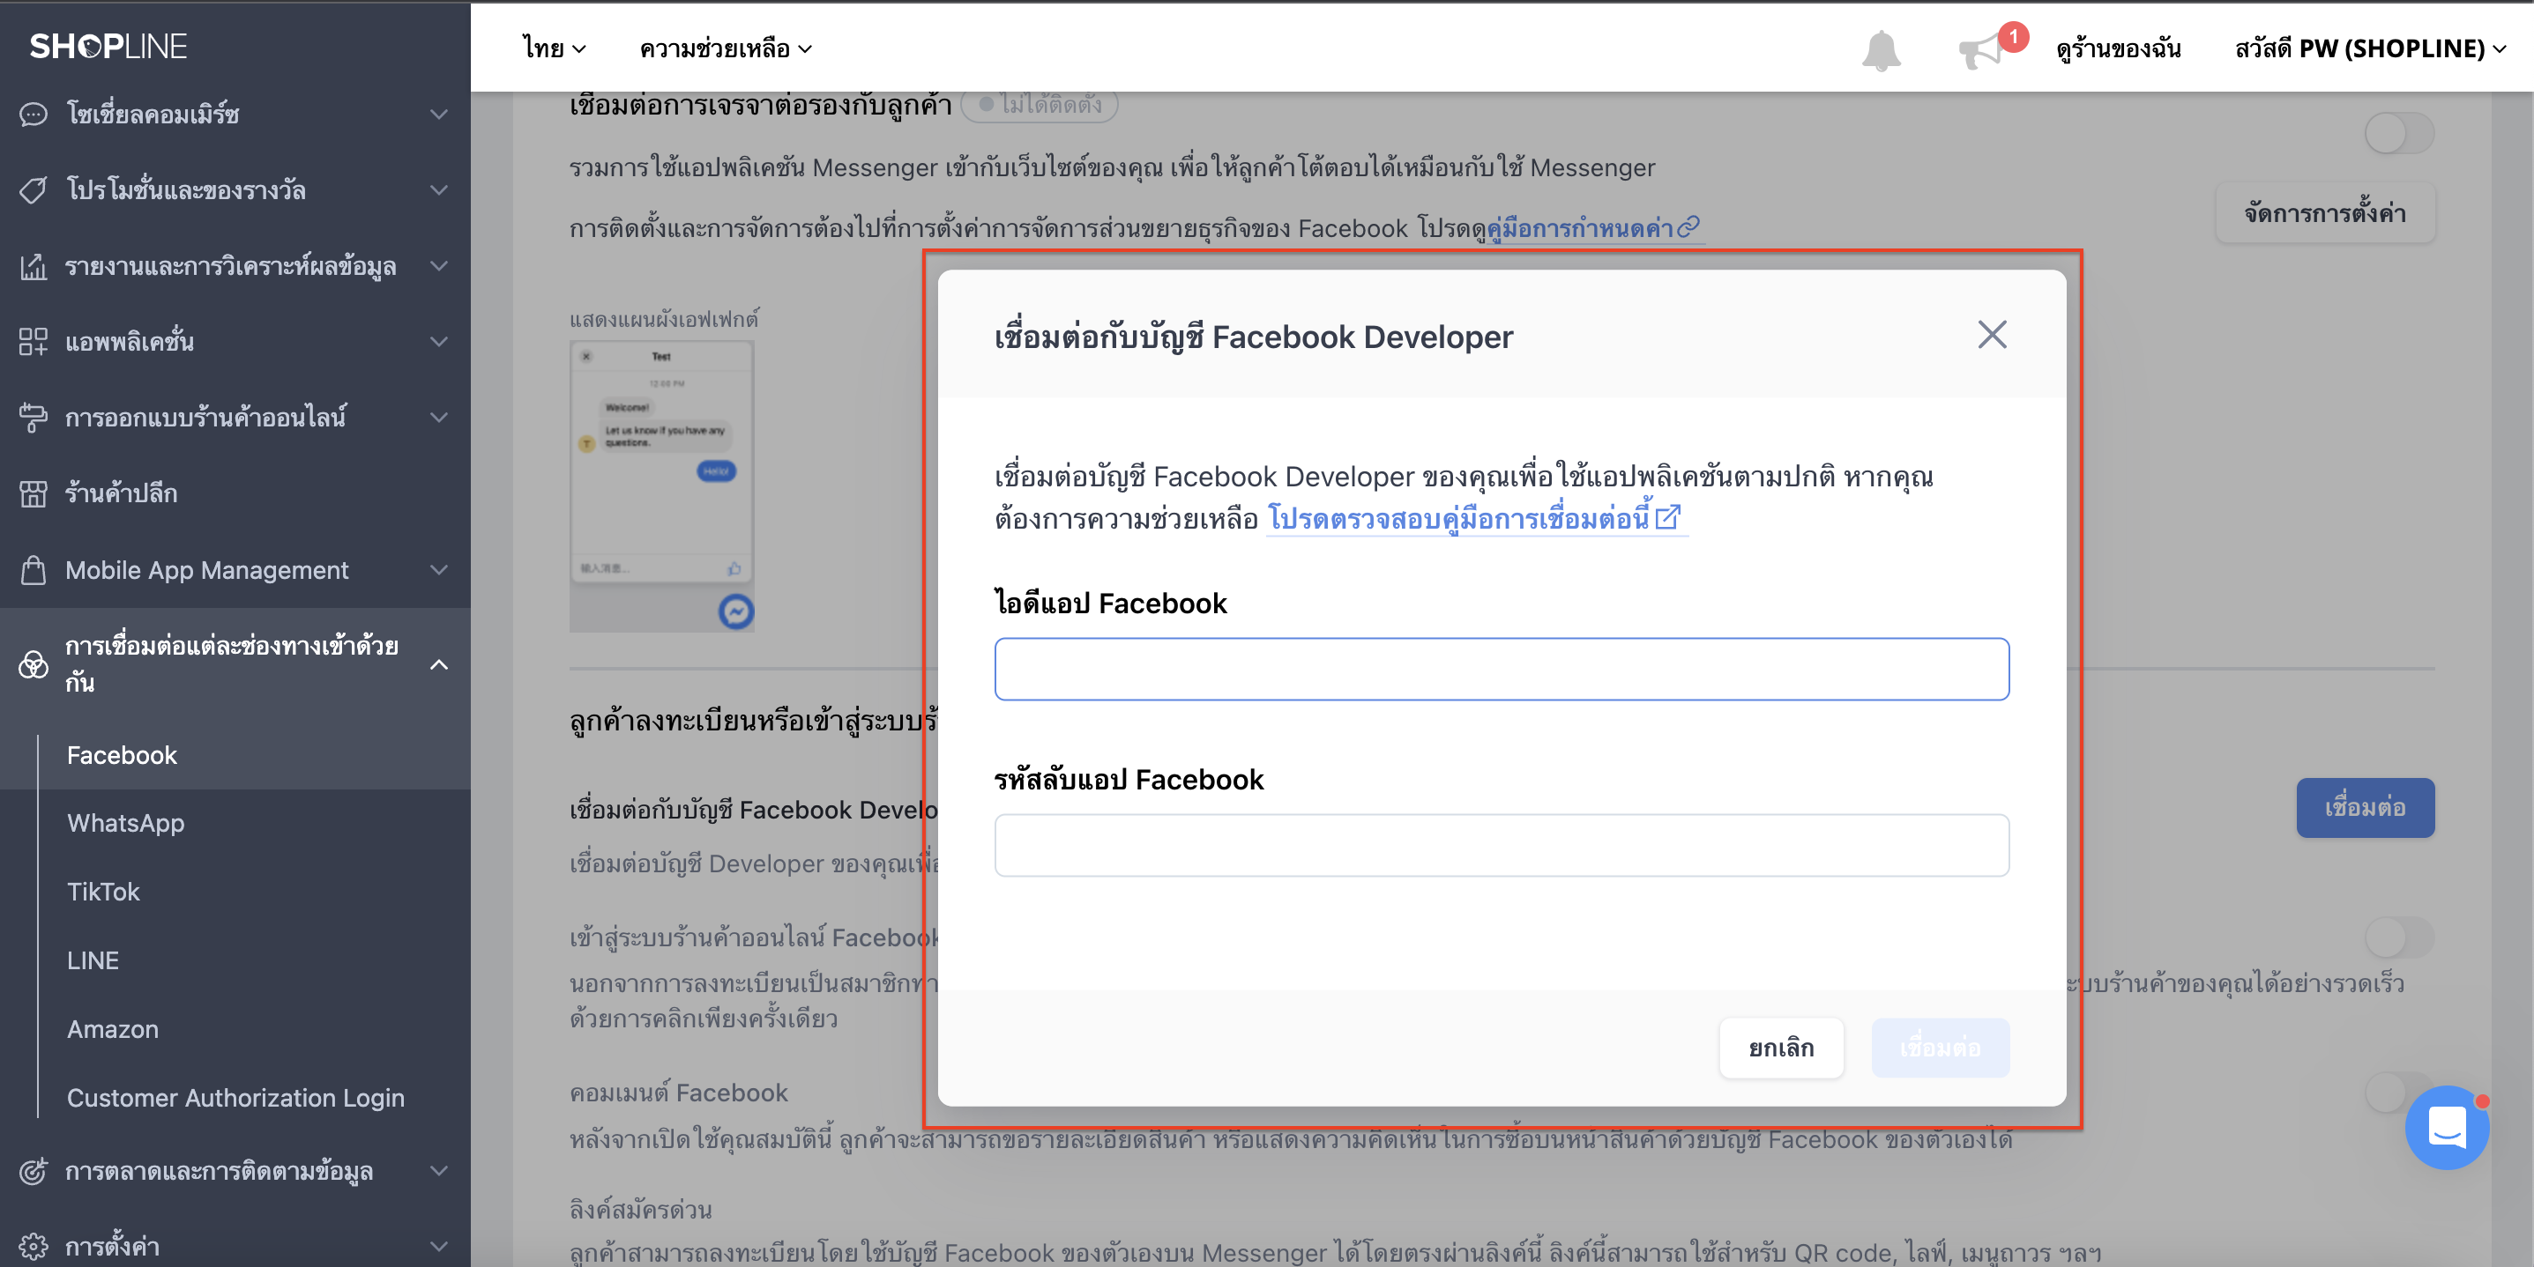Expand the รายงานและการวิเคราะห์ผลข้อมูล chevron
Viewport: 2534px width, 1267px height.
point(440,266)
